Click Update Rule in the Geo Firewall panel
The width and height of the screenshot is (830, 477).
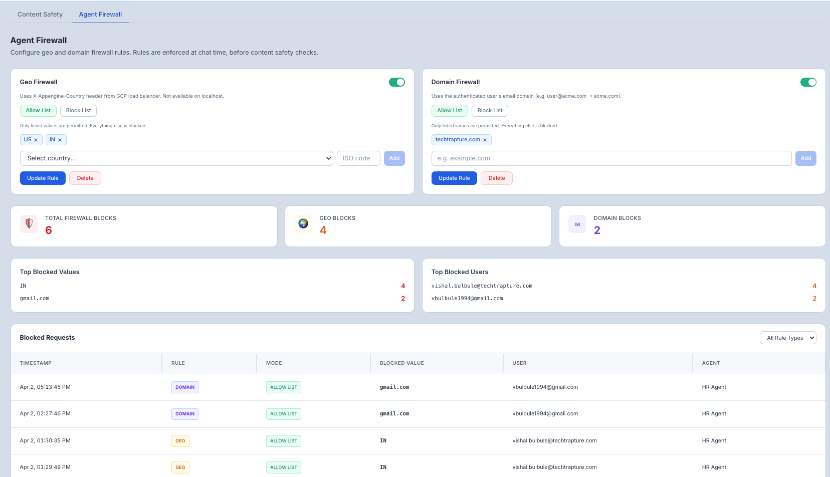click(x=43, y=178)
